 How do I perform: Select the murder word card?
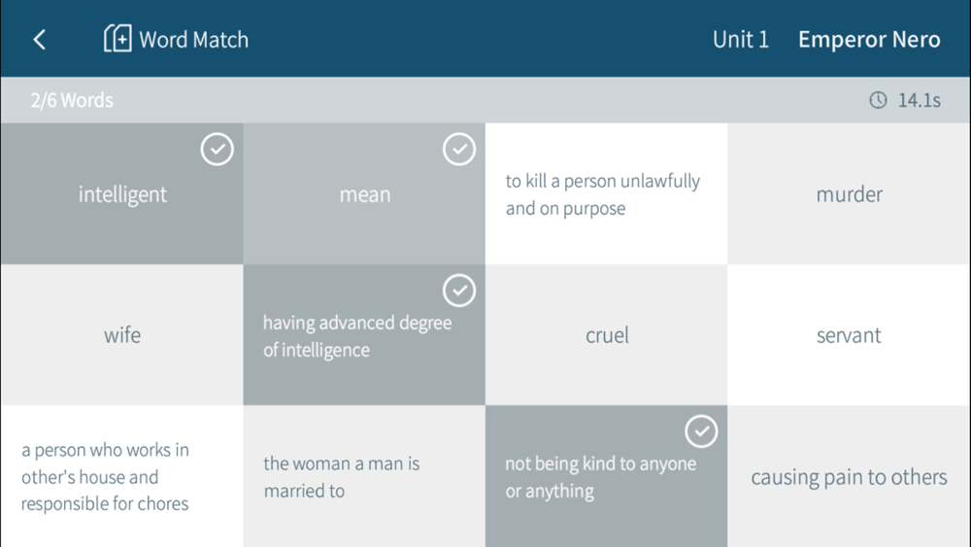(849, 194)
